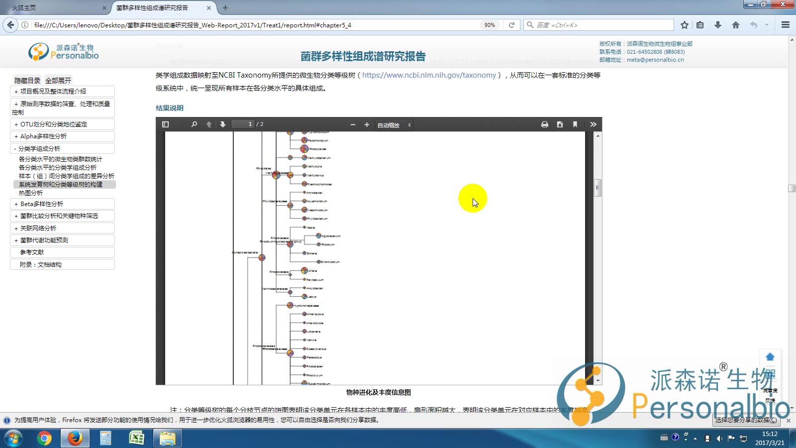796x448 pixels.
Task: Expand OTU划分和分类地位鉴定 section
Action: coord(62,124)
